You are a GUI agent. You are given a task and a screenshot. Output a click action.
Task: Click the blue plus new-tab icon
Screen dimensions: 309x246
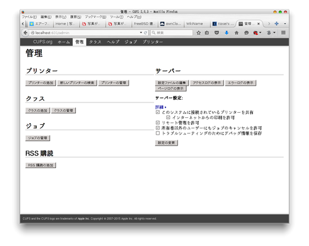click(x=276, y=24)
